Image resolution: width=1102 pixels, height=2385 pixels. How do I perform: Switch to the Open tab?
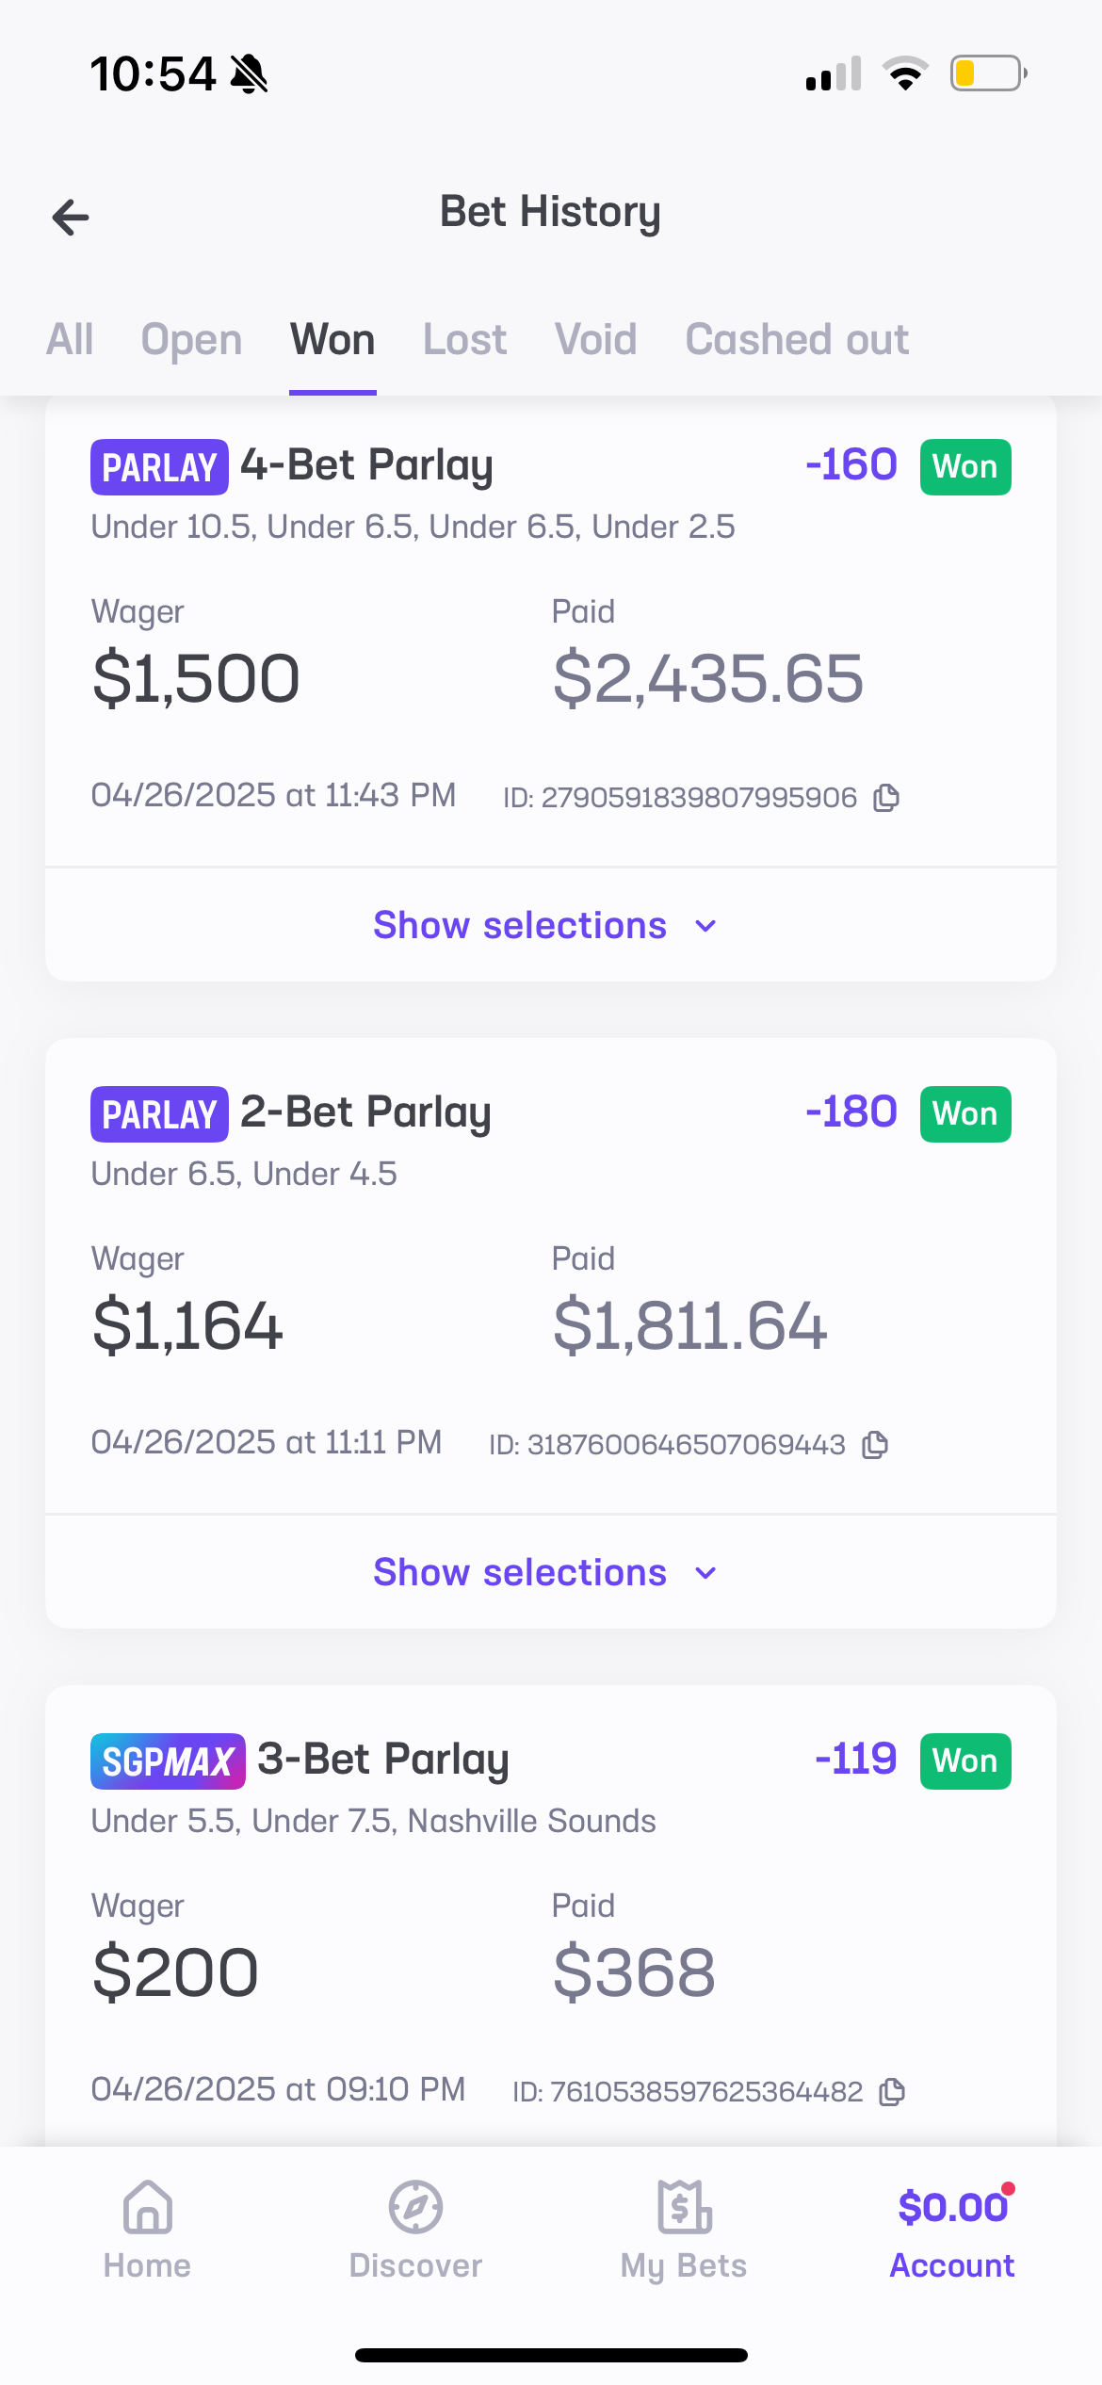point(191,339)
